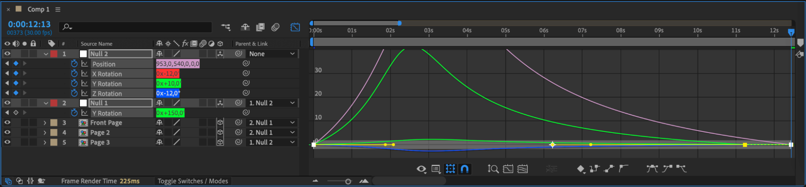Enable Motion Blur for the composition
The height and width of the screenshot is (187, 806).
[x=275, y=27]
